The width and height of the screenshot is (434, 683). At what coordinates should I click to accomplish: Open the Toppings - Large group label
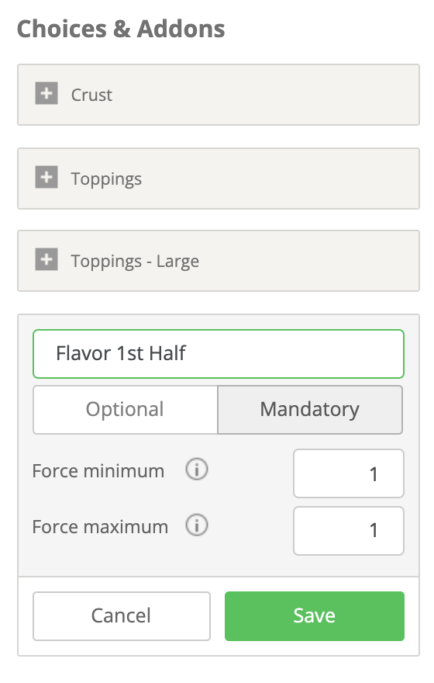click(135, 262)
